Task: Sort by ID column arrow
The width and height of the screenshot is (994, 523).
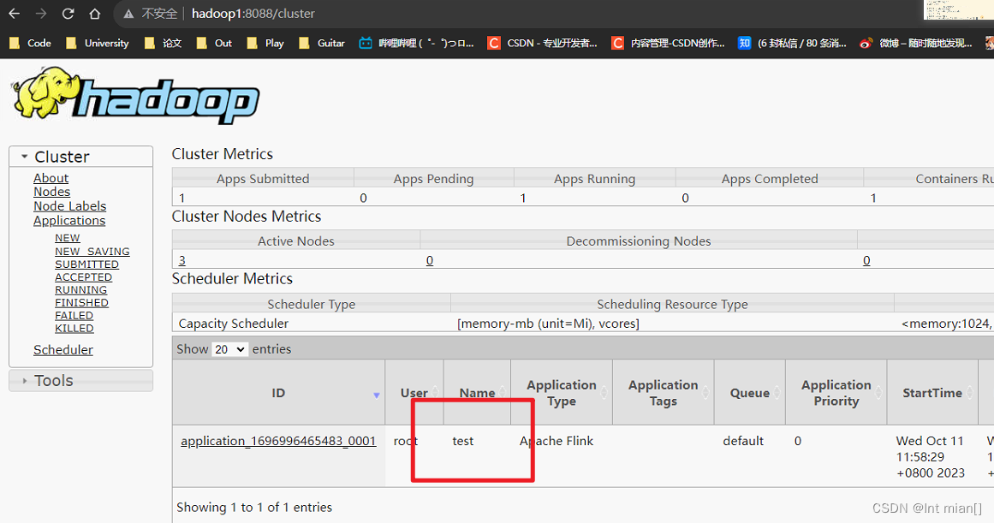Action: click(x=376, y=395)
